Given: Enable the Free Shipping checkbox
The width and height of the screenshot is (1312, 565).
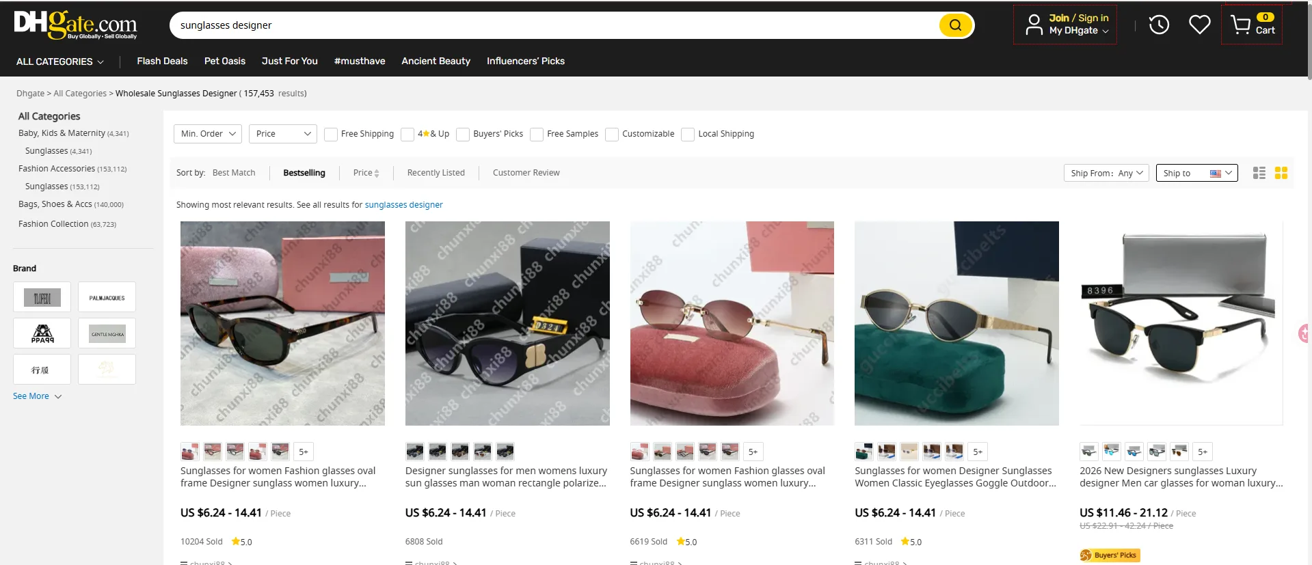Looking at the screenshot, I should point(331,135).
